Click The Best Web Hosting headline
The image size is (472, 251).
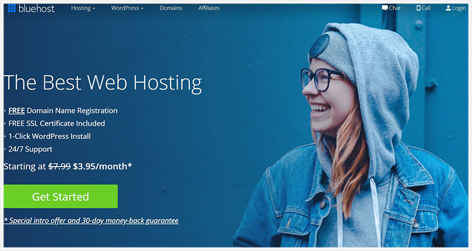coord(103,83)
